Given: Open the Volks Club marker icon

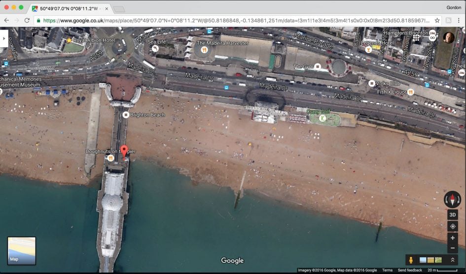Looking at the screenshot, I should 371,84.
